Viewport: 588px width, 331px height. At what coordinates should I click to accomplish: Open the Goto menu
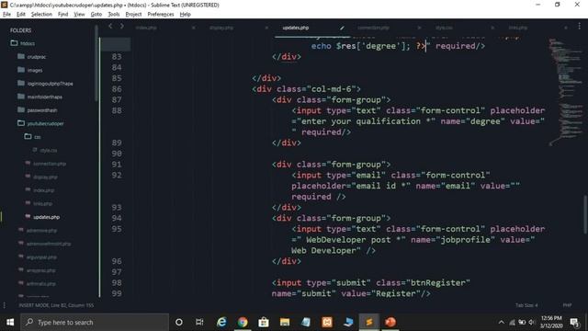pos(96,15)
